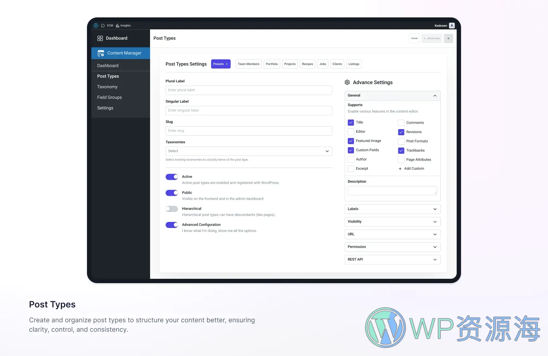The image size is (548, 356).
Task: Enable the Hierarchical toggle
Action: (x=171, y=209)
